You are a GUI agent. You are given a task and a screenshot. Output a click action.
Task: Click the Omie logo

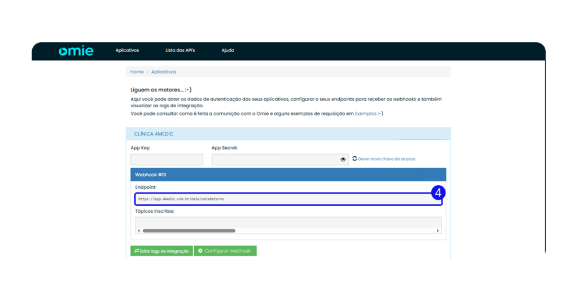[76, 51]
